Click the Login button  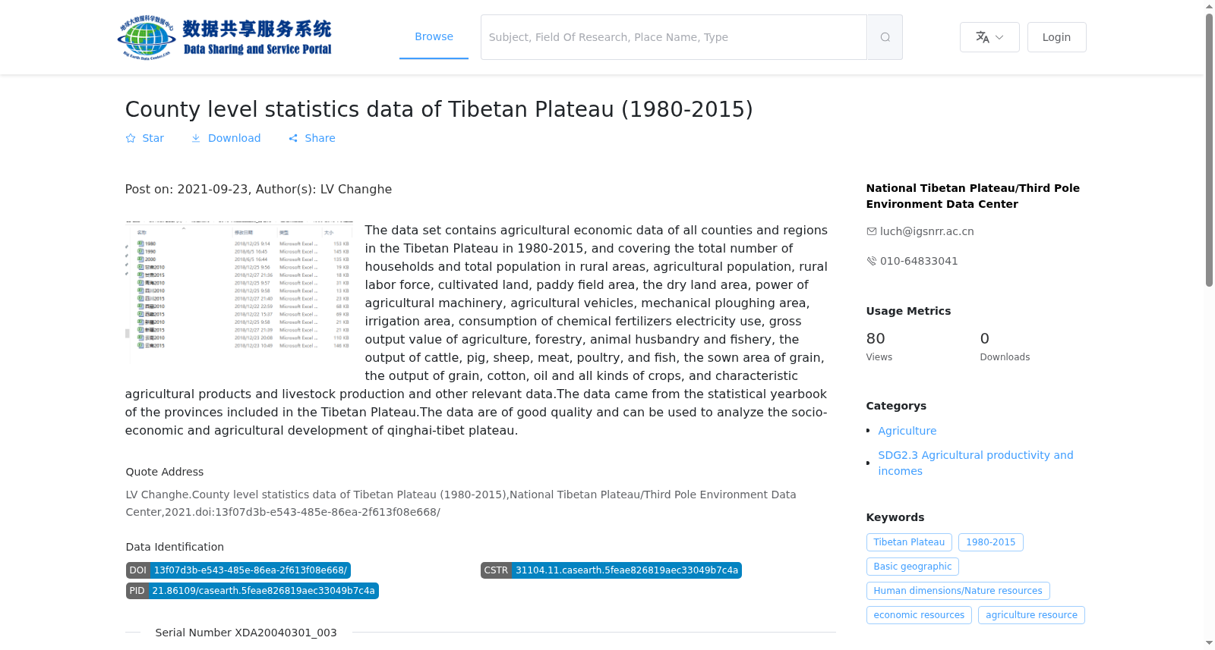1056,37
